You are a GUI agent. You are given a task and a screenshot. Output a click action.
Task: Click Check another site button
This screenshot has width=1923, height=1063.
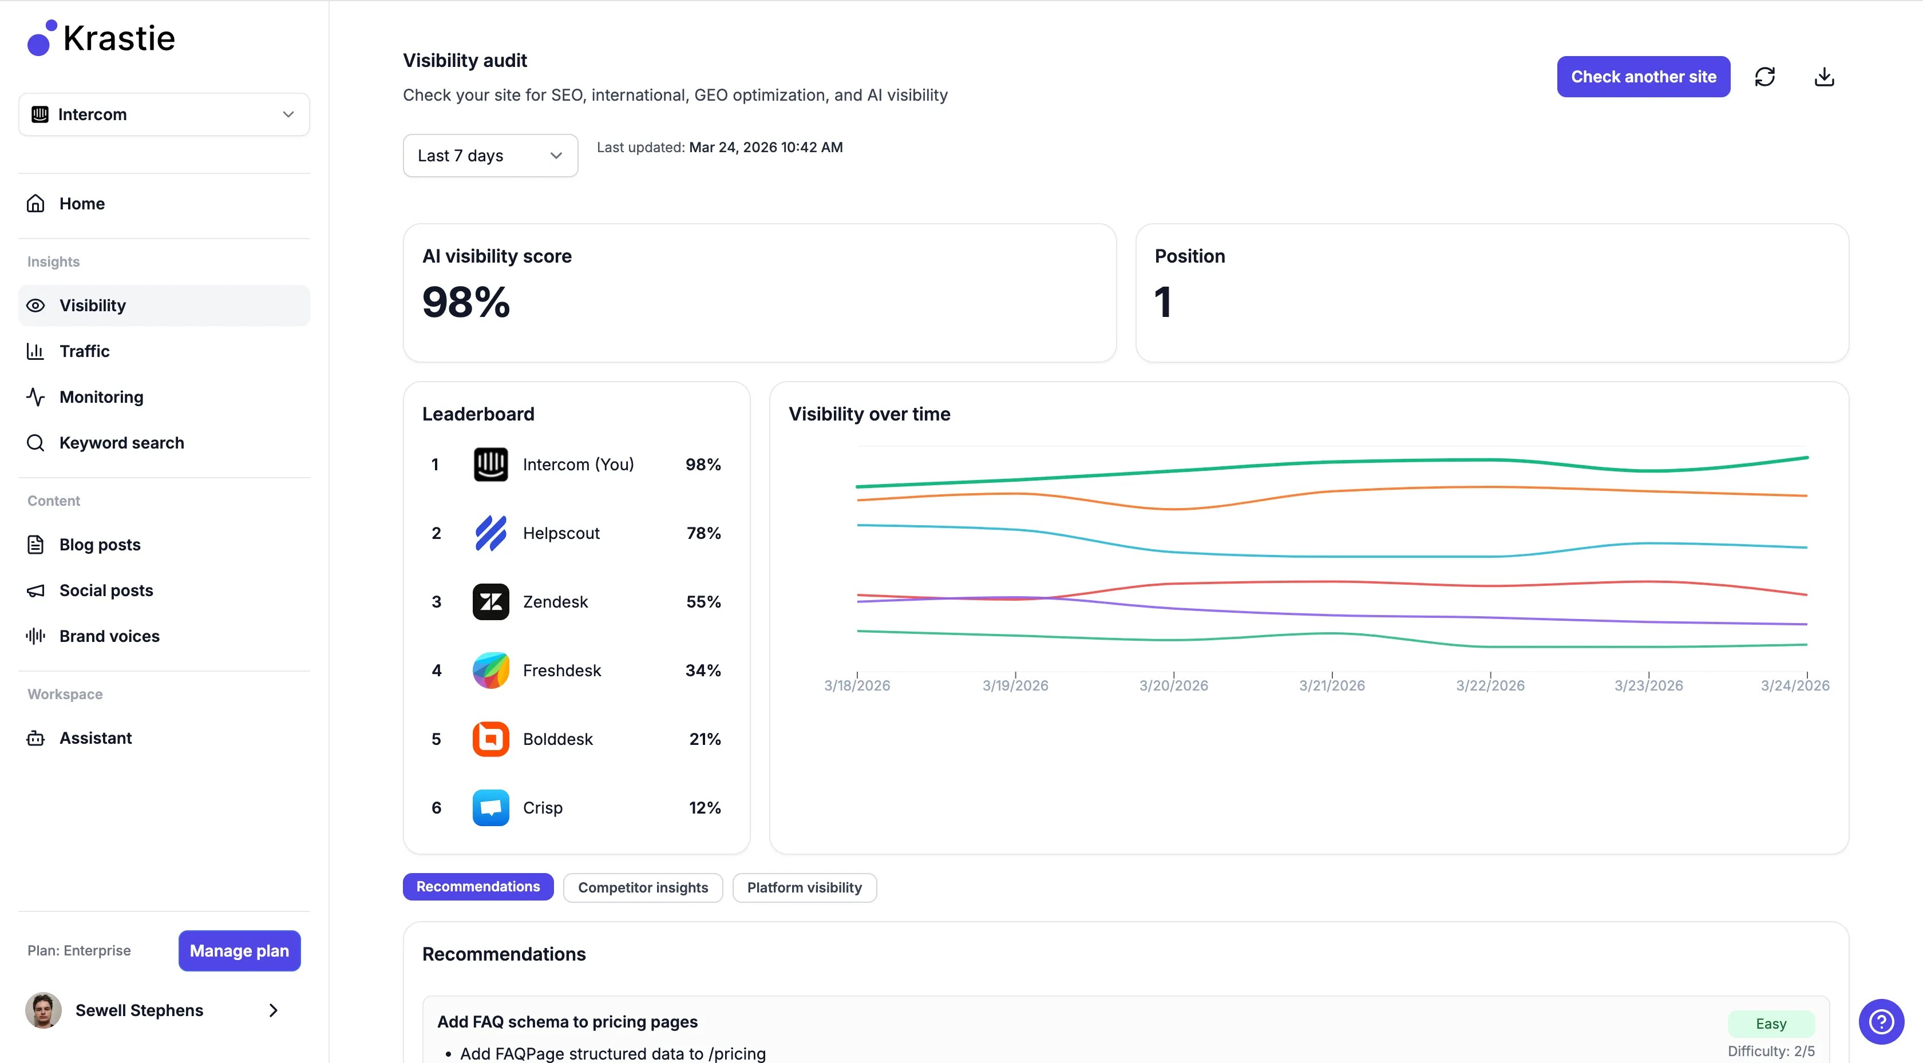[x=1643, y=76]
